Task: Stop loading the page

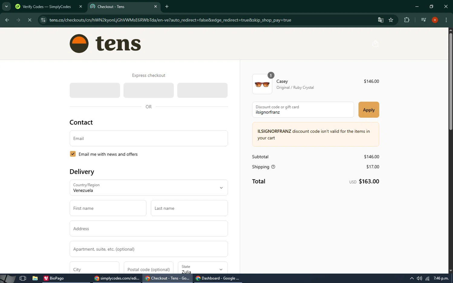Action: (x=30, y=20)
